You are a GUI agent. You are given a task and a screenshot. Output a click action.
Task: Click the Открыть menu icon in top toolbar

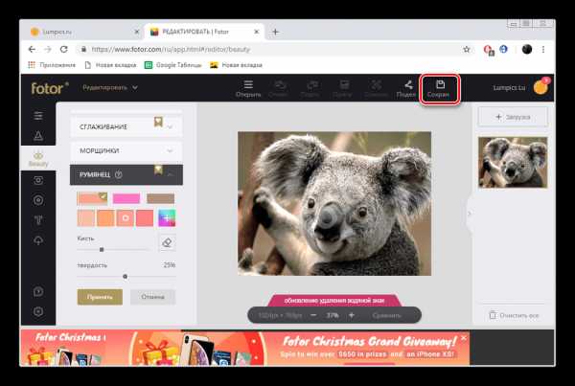click(x=248, y=87)
